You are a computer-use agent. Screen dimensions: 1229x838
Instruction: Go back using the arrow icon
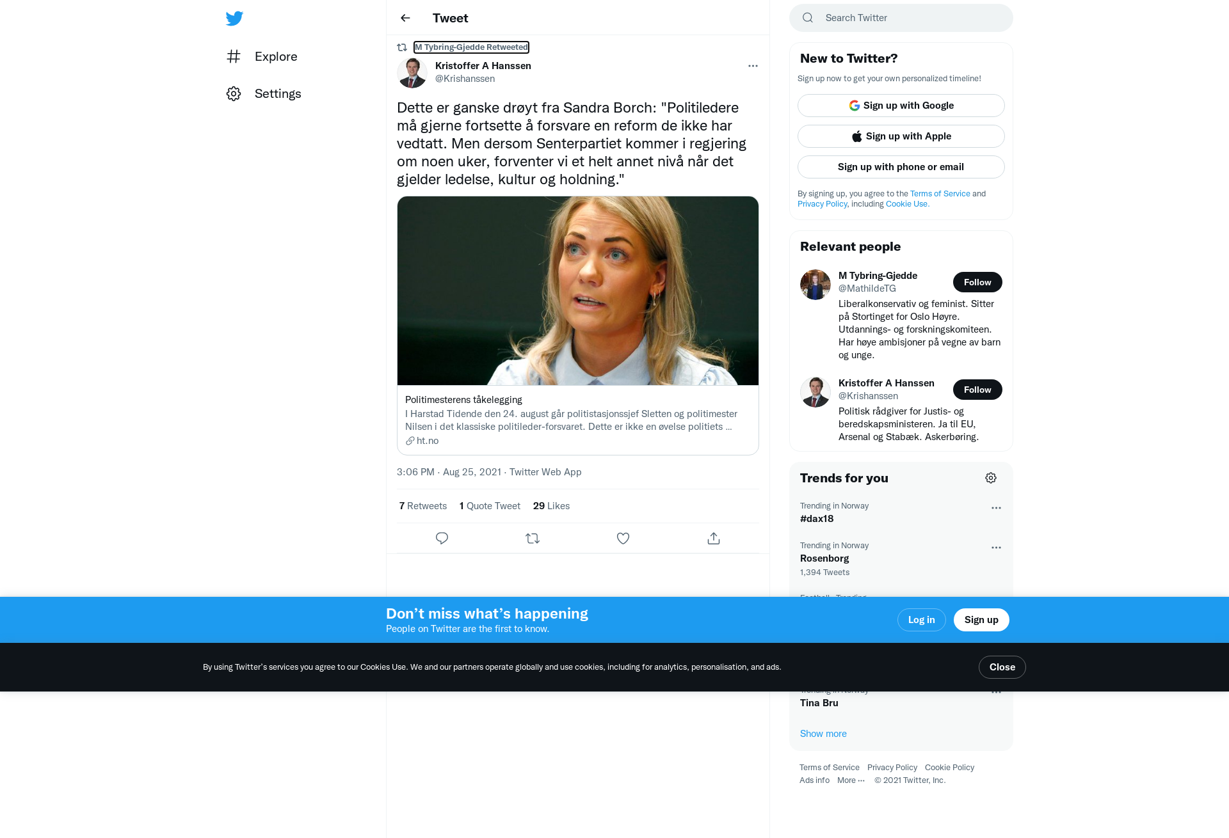click(405, 18)
